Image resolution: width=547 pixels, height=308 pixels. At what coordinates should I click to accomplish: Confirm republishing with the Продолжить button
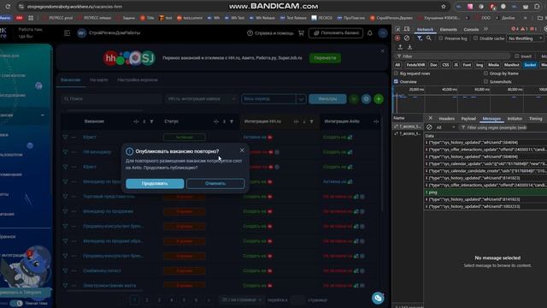click(155, 183)
